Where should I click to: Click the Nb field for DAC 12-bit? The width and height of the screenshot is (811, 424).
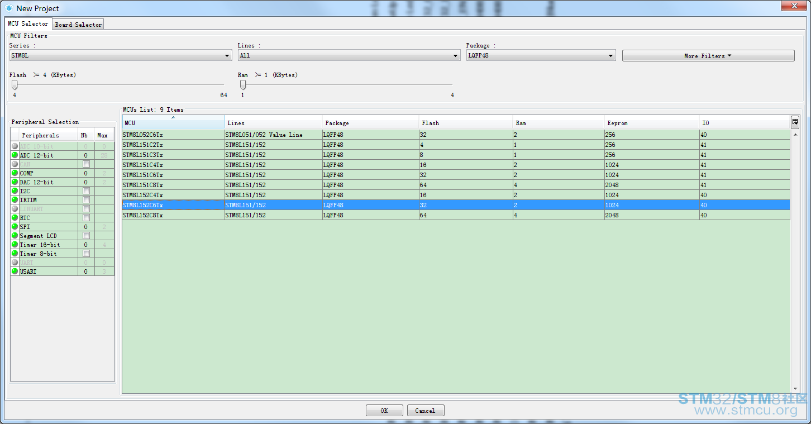(86, 182)
